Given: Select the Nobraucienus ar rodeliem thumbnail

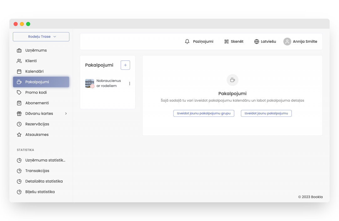Looking at the screenshot, I should (x=89, y=84).
